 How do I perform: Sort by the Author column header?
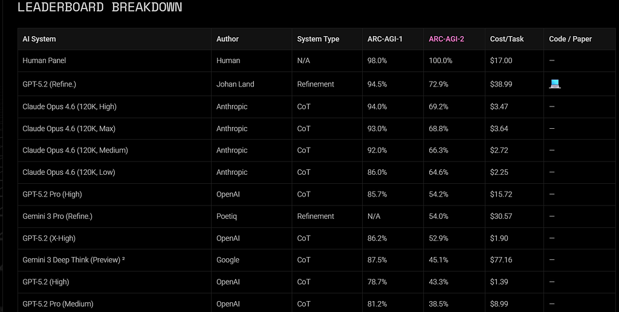227,39
